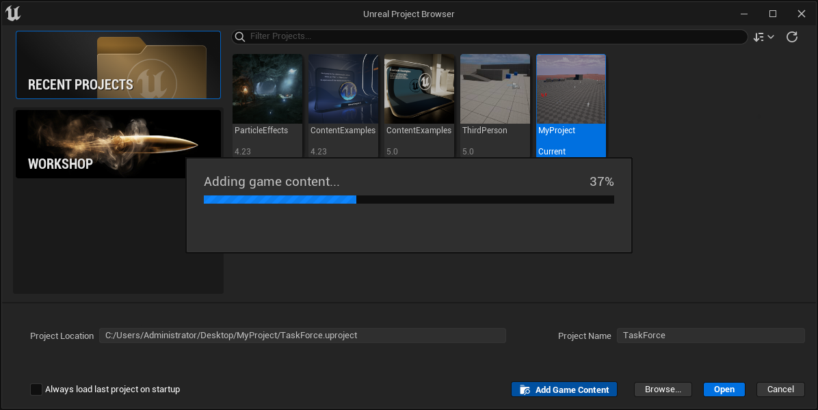818x410 pixels.
Task: Enable Always load last project on startup
Action: [36, 389]
